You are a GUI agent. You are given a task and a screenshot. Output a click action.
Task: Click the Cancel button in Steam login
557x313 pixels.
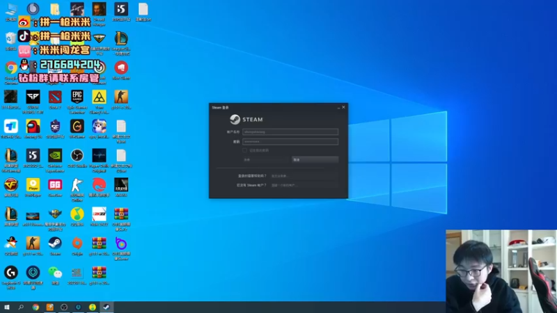click(x=315, y=160)
